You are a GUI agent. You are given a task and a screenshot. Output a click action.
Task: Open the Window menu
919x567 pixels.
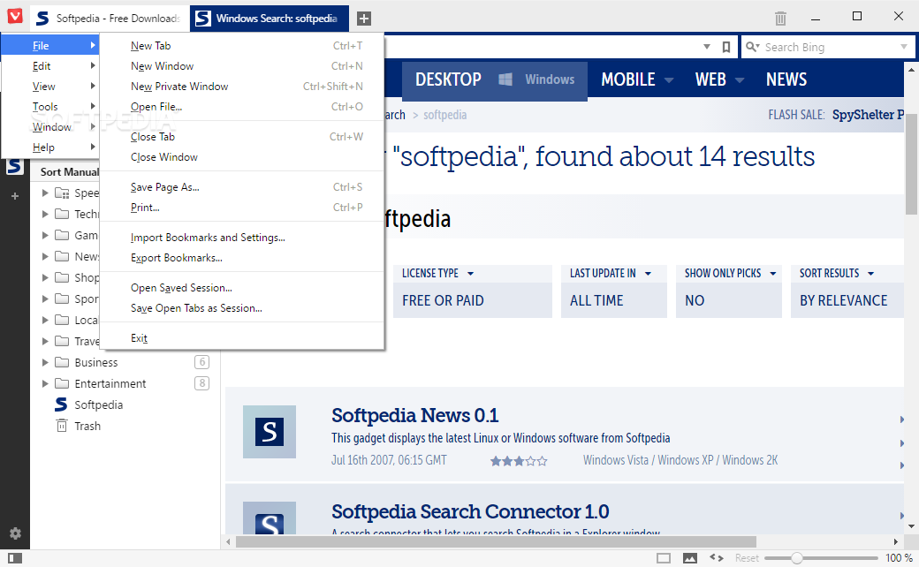(50, 127)
